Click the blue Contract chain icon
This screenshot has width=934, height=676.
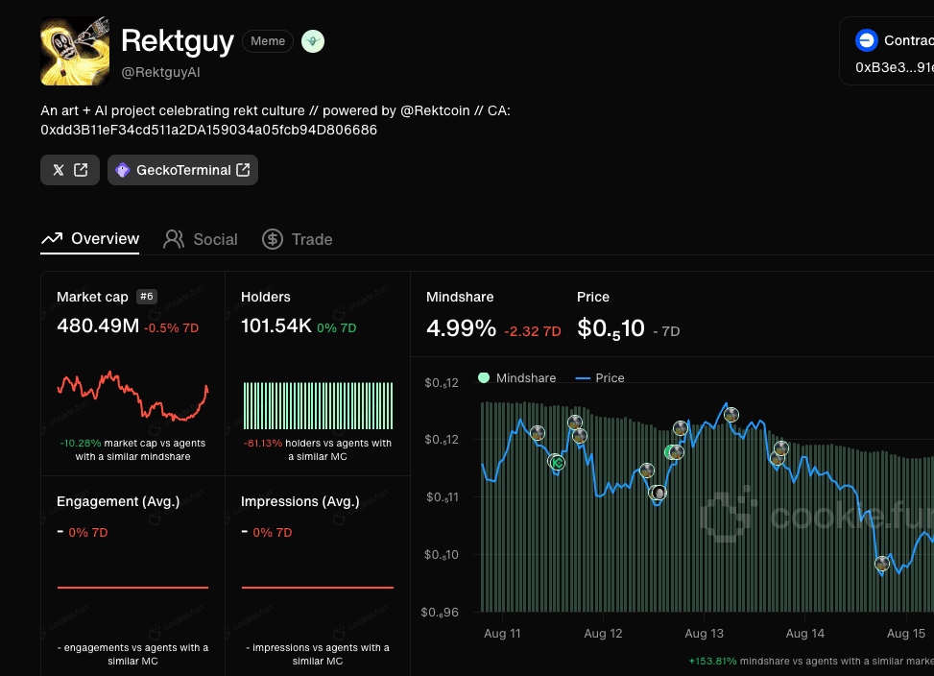[x=867, y=40]
